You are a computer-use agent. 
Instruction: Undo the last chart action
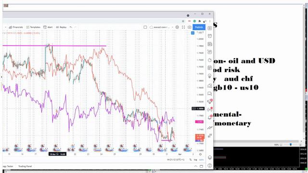[71, 27]
